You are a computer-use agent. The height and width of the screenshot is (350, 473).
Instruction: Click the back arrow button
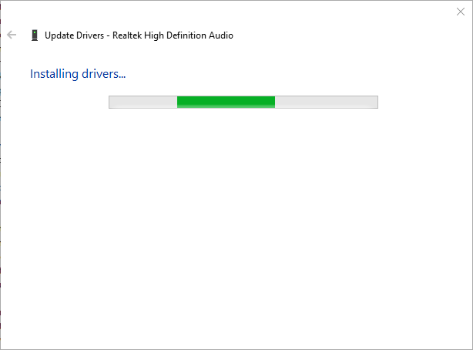tap(12, 35)
